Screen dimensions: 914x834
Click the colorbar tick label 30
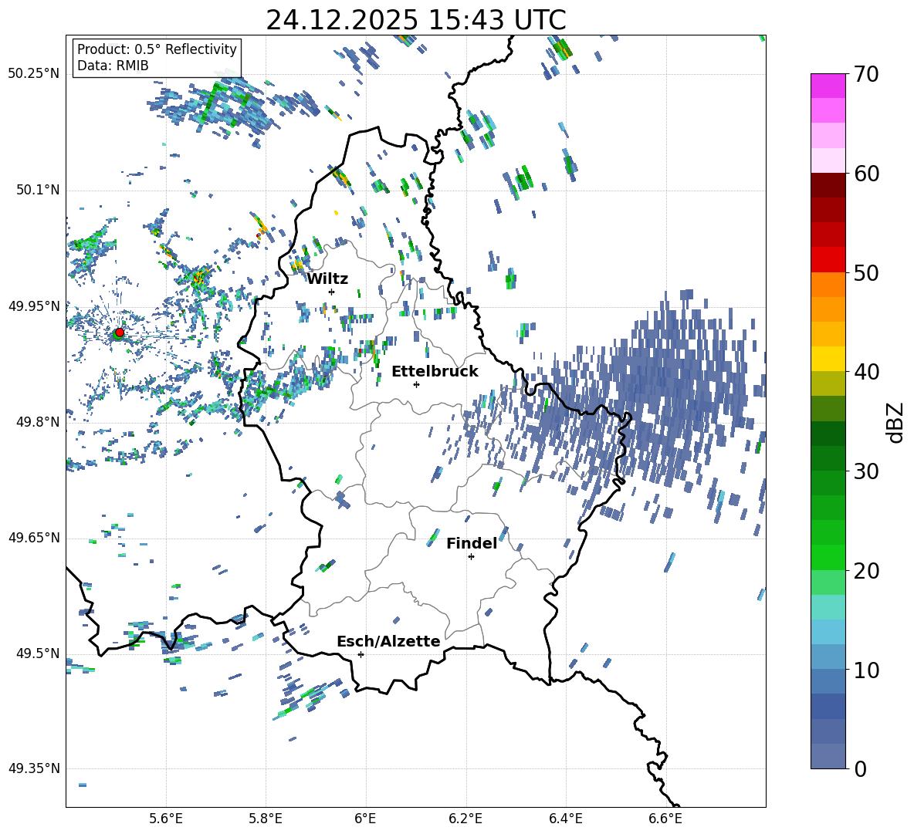(865, 471)
